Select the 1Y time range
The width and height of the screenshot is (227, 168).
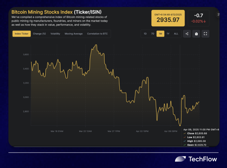pos(168,34)
